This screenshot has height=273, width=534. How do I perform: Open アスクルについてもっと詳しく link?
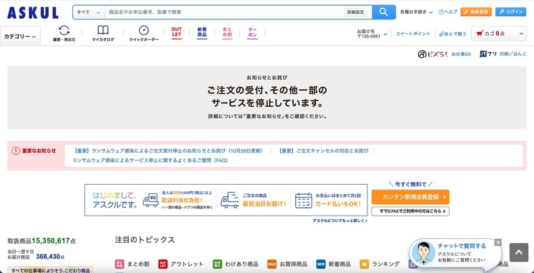click(x=340, y=221)
